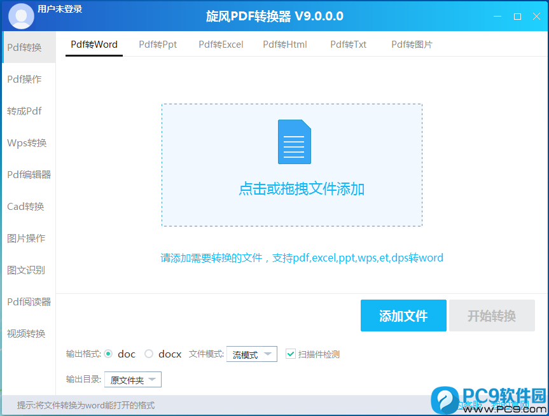Switch to the Pdf转图片 tab
The height and width of the screenshot is (416, 549).
point(412,45)
